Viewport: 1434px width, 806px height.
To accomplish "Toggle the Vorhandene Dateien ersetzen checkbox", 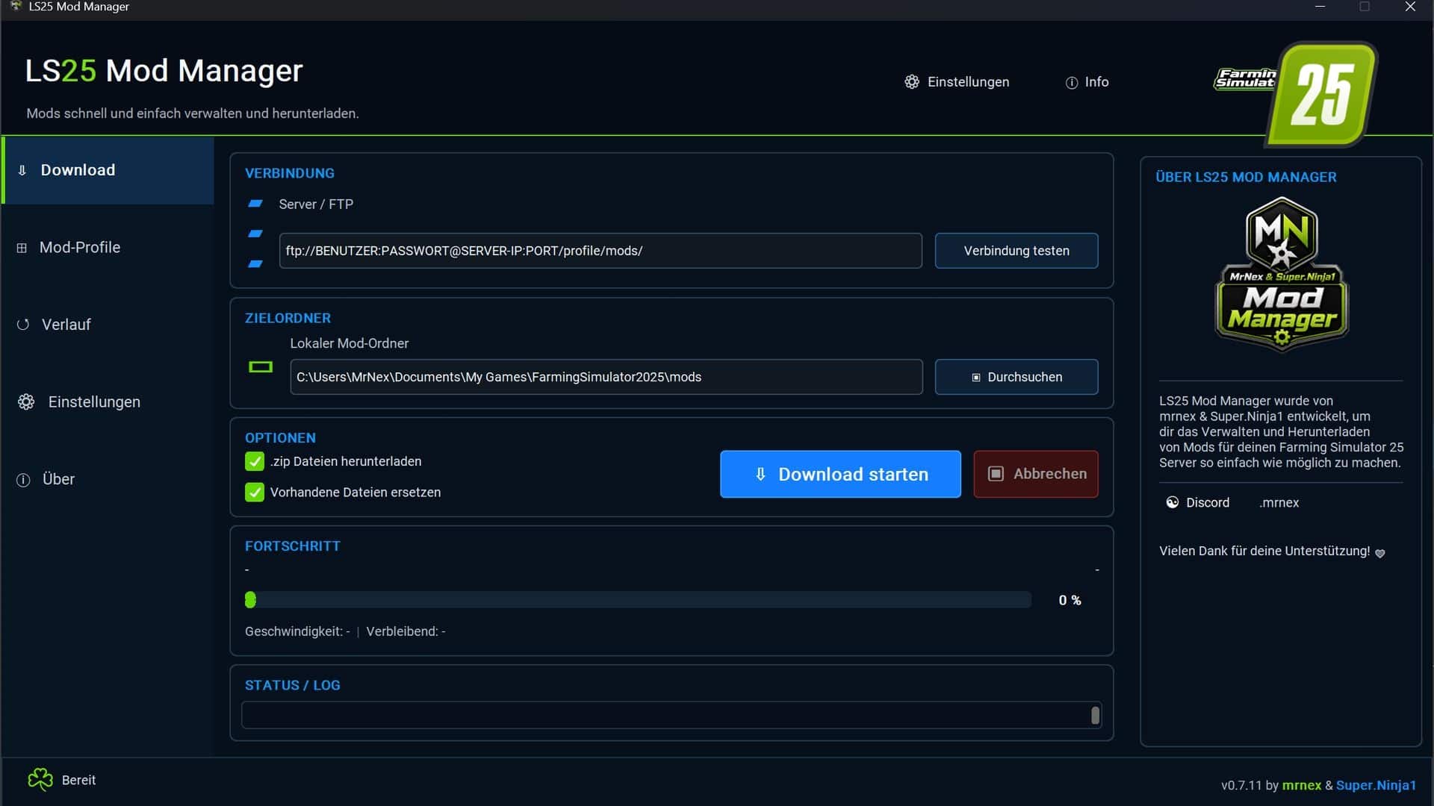I will tap(255, 493).
